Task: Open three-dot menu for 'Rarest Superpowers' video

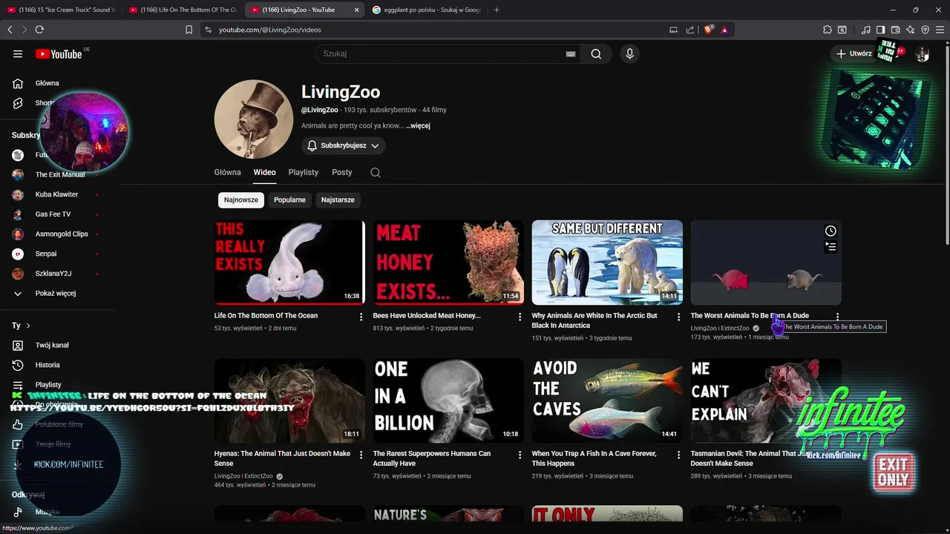Action: (520, 455)
